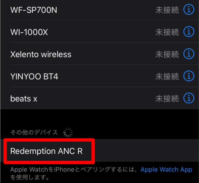
Task: Tap beats x device name
Action: point(24,98)
